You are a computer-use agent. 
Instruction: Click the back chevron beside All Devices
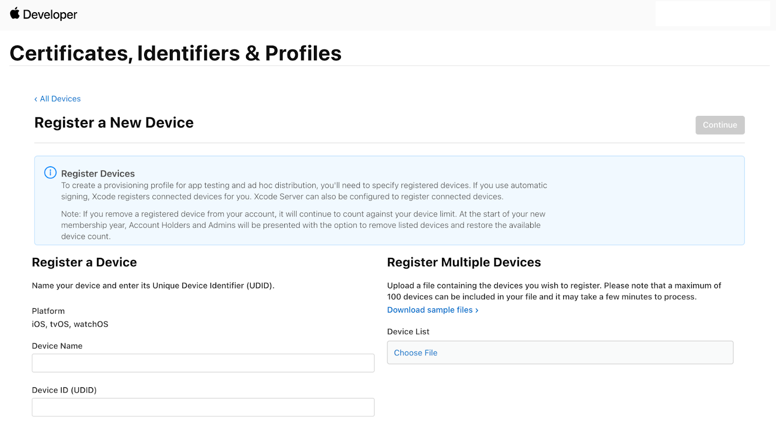pyautogui.click(x=36, y=99)
